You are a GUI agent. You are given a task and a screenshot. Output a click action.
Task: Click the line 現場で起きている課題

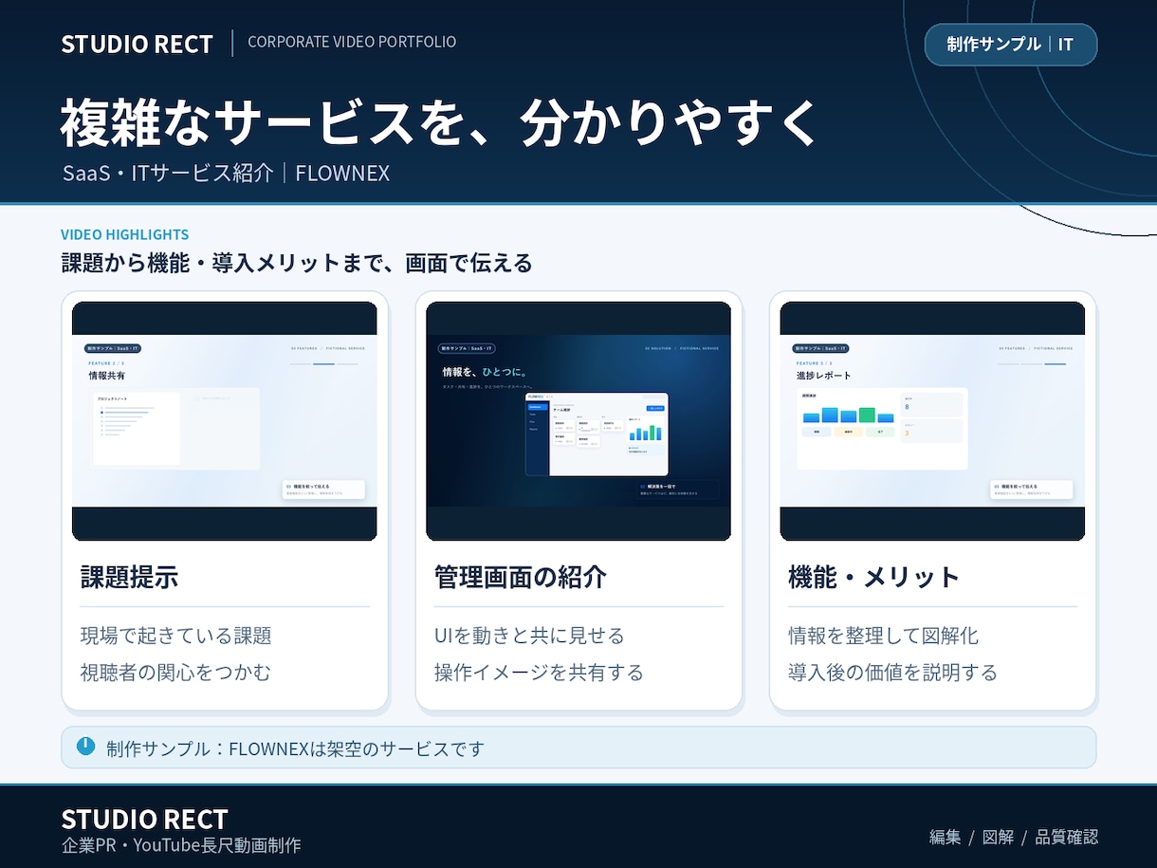point(176,636)
